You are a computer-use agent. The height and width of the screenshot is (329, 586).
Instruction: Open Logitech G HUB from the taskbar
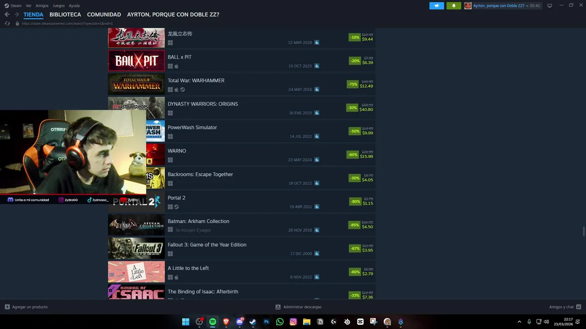tap(333, 322)
